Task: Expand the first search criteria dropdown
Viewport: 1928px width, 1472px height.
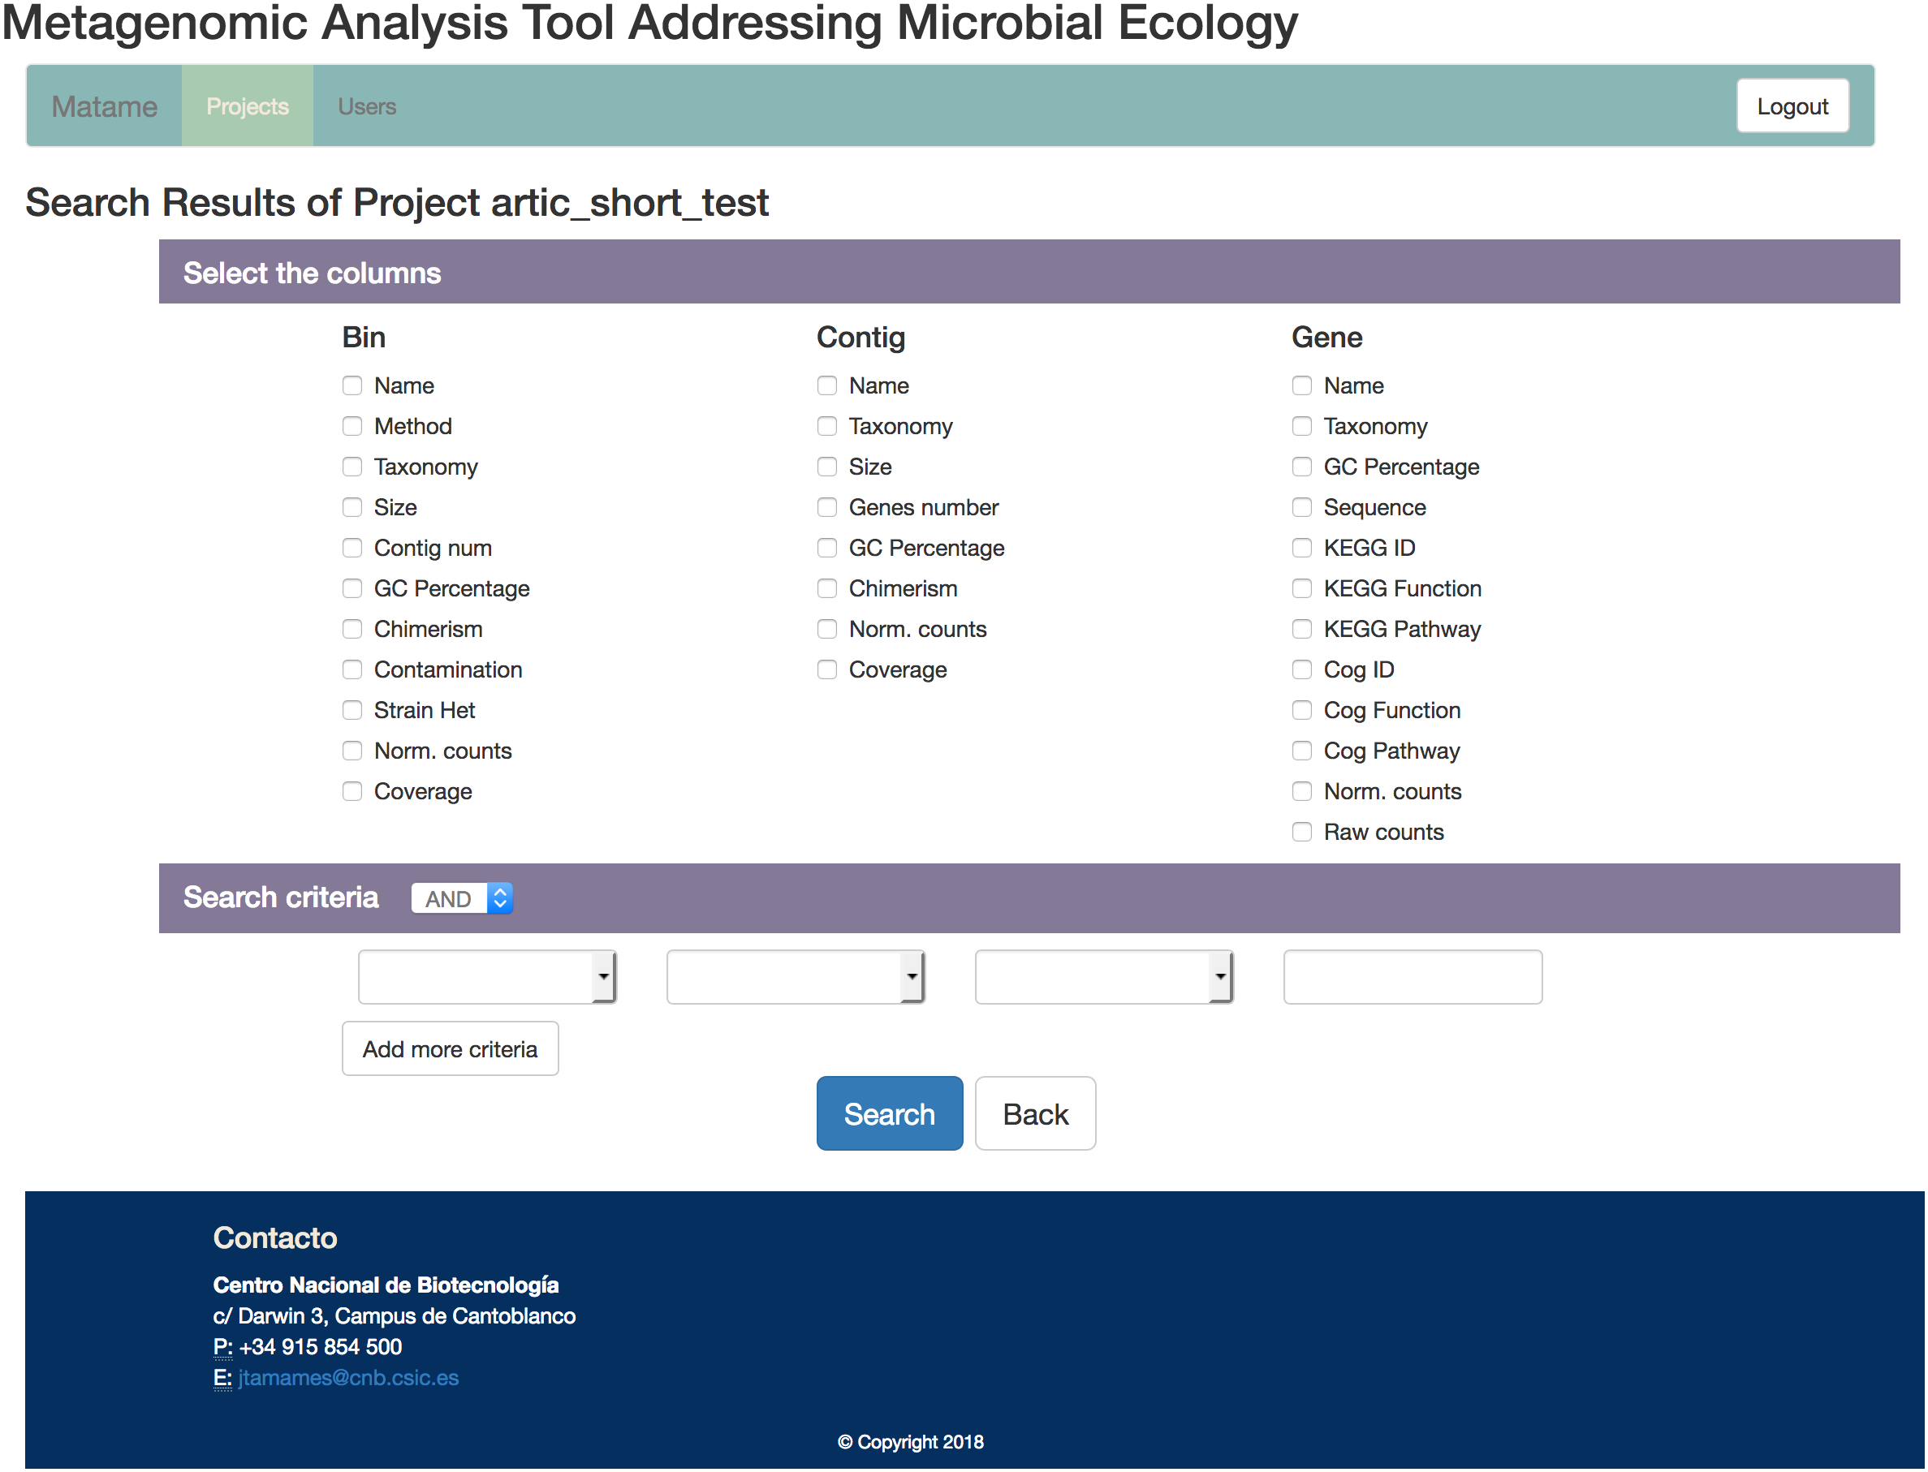Action: [x=487, y=976]
